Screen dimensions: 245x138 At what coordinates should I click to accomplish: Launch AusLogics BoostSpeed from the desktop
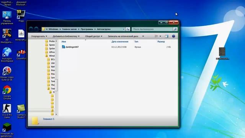(7, 54)
